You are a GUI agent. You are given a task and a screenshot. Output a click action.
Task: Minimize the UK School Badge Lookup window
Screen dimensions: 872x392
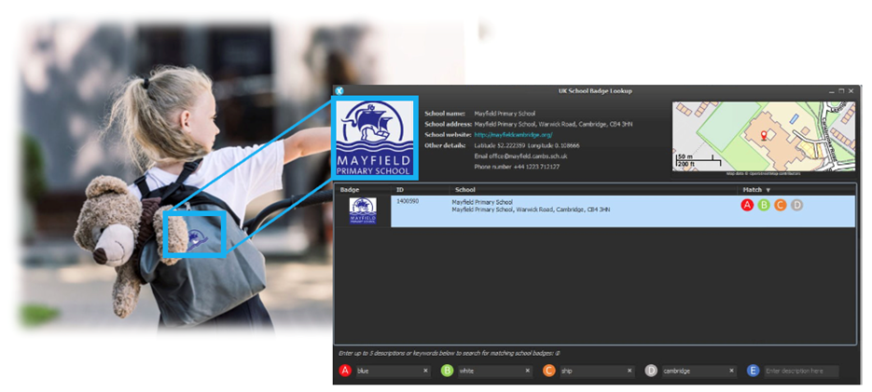pyautogui.click(x=832, y=91)
